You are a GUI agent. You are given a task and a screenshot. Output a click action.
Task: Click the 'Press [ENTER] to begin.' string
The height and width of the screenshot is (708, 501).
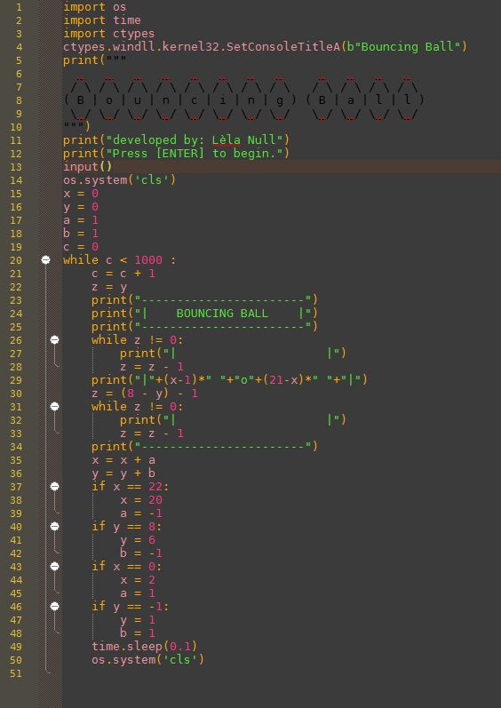pyautogui.click(x=194, y=154)
